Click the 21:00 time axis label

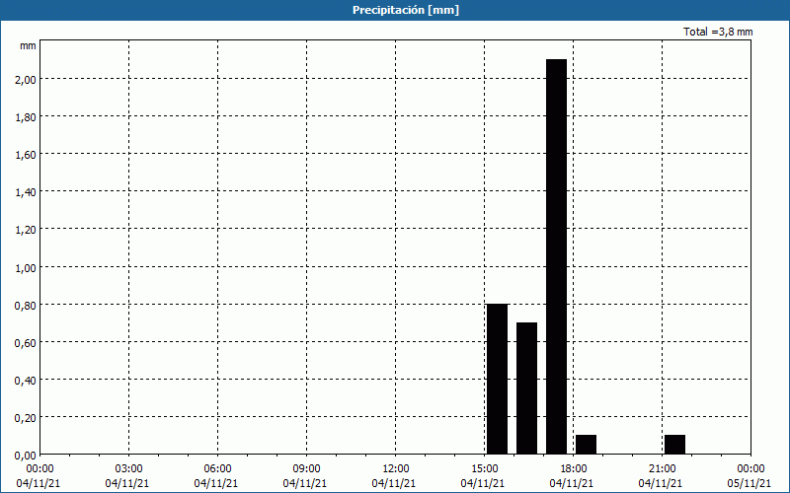coord(662,468)
